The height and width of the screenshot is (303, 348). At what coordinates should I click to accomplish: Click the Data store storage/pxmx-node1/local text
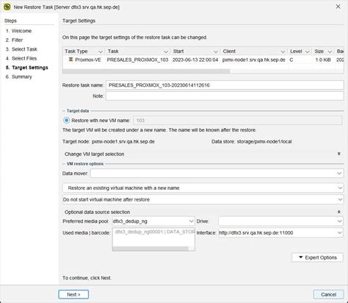(x=252, y=142)
